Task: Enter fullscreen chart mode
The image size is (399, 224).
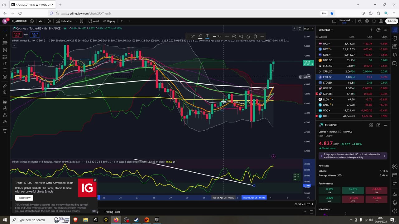Action: click(x=374, y=21)
